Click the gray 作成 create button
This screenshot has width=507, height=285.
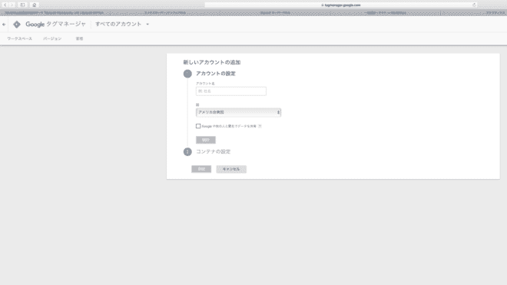click(201, 169)
